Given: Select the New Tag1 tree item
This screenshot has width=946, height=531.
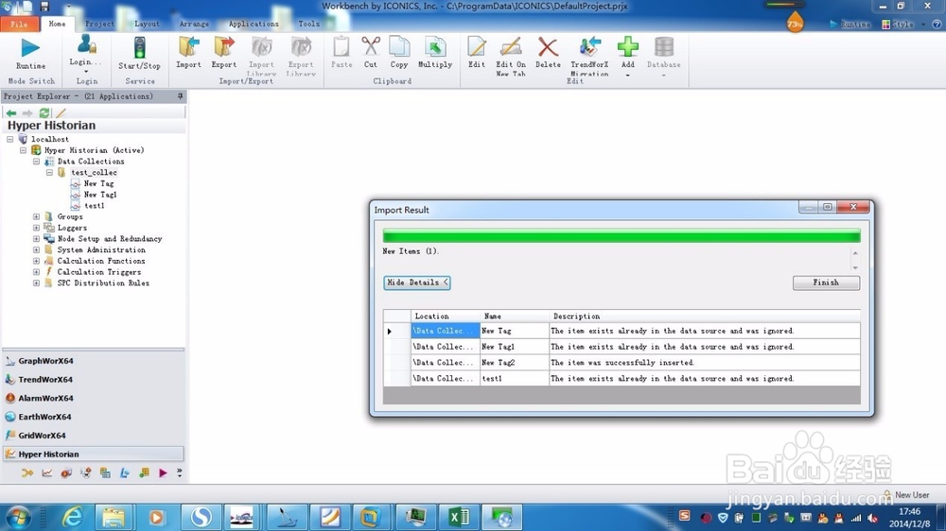Looking at the screenshot, I should 100,195.
